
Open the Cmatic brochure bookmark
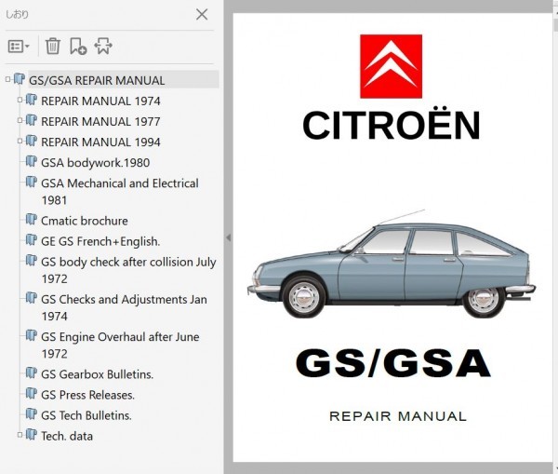85,221
